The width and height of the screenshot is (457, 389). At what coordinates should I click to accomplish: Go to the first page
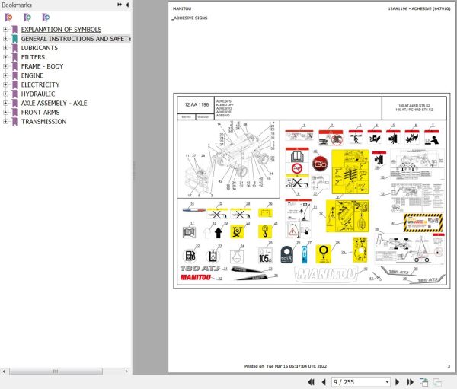pyautogui.click(x=311, y=382)
